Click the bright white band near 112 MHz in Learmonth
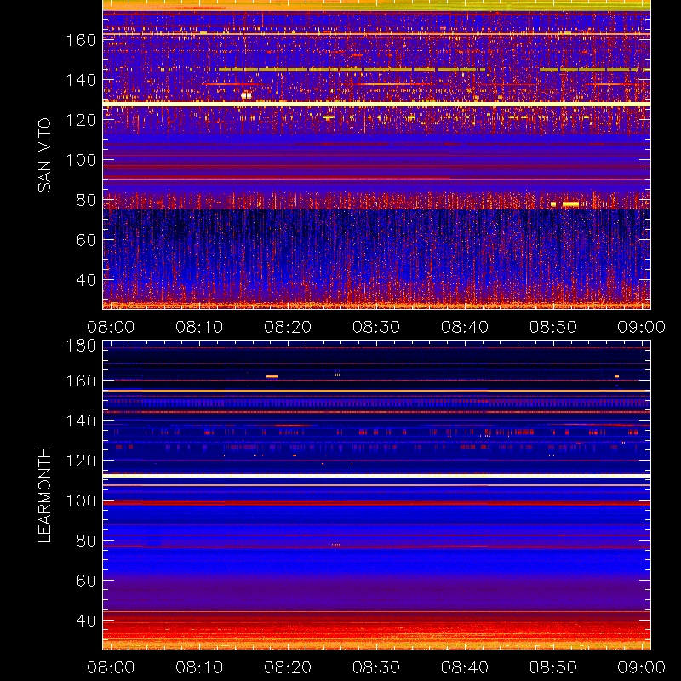Screen dimensions: 681x681 (x=376, y=476)
